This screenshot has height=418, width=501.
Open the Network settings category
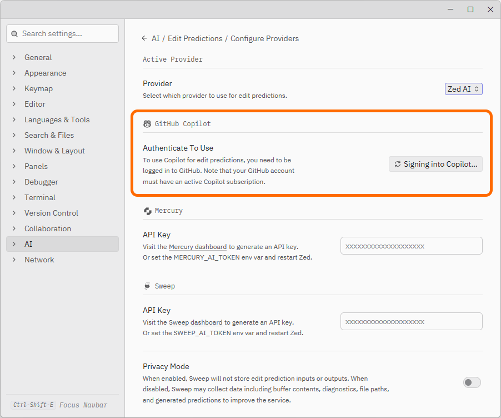coord(39,260)
